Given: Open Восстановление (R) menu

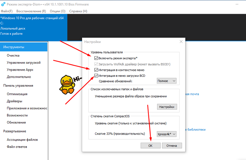Looking at the screenshot, I should [x=31, y=11].
